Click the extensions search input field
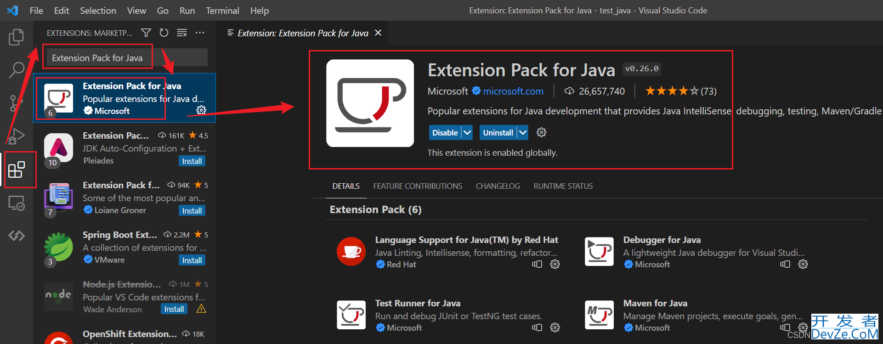This screenshot has height=344, width=883. pos(127,57)
